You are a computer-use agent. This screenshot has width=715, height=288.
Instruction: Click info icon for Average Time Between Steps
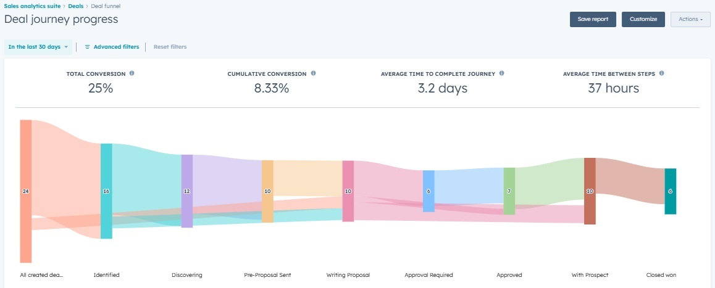(x=661, y=73)
